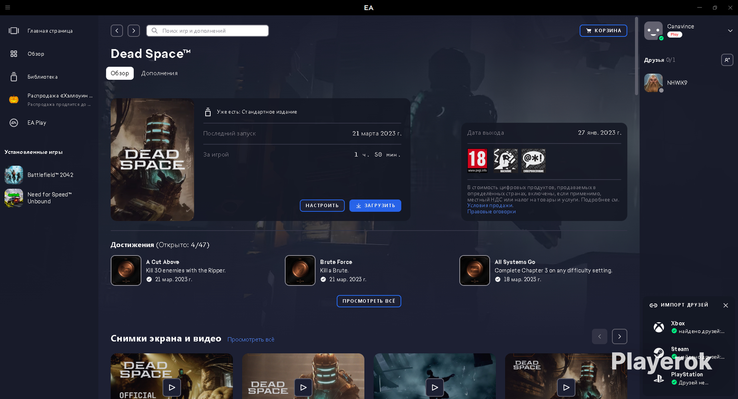The height and width of the screenshot is (399, 738).
Task: Go forward with the right arrow button
Action: (x=134, y=31)
